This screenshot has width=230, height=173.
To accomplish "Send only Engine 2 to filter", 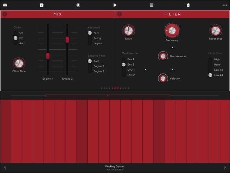I will click(x=99, y=71).
